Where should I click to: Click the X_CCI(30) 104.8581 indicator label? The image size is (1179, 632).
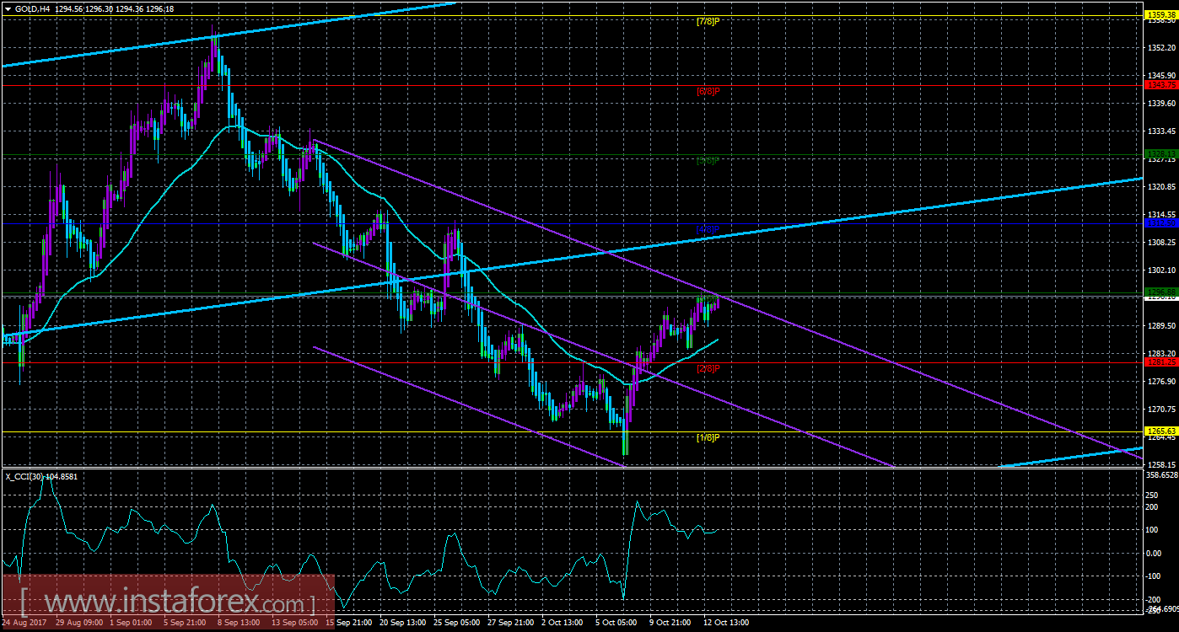click(x=41, y=476)
